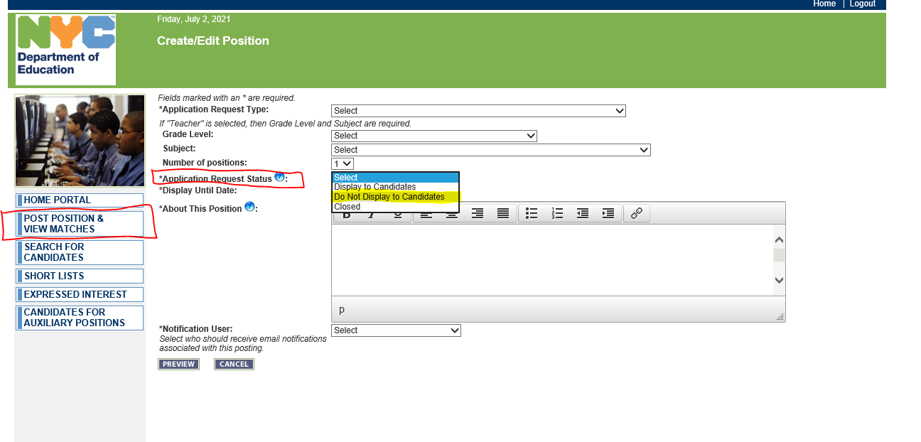Image resolution: width=921 pixels, height=442 pixels.
Task: Select Closed from the status dropdown
Action: [346, 206]
